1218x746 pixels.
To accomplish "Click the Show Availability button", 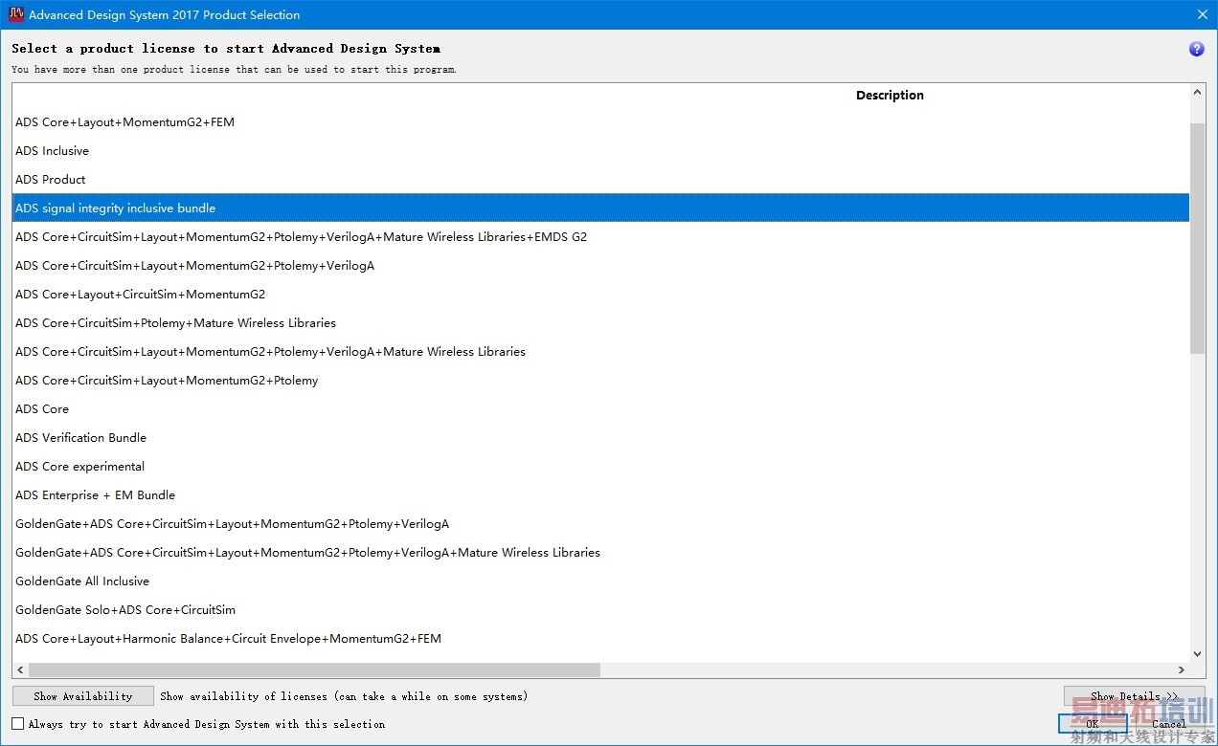I will (83, 696).
